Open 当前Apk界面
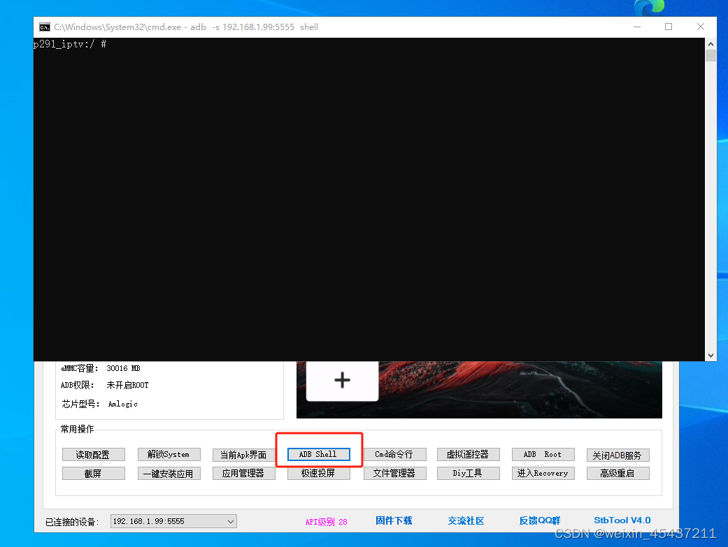 (244, 455)
